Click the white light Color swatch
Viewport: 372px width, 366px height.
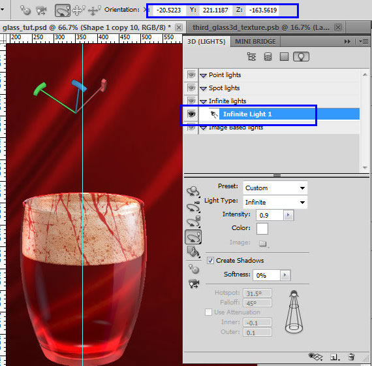coord(262,229)
